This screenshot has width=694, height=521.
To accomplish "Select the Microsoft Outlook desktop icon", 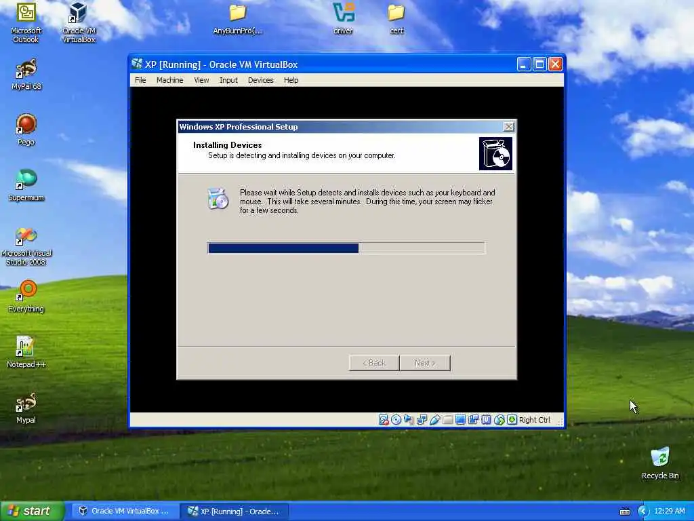I will coord(26,22).
